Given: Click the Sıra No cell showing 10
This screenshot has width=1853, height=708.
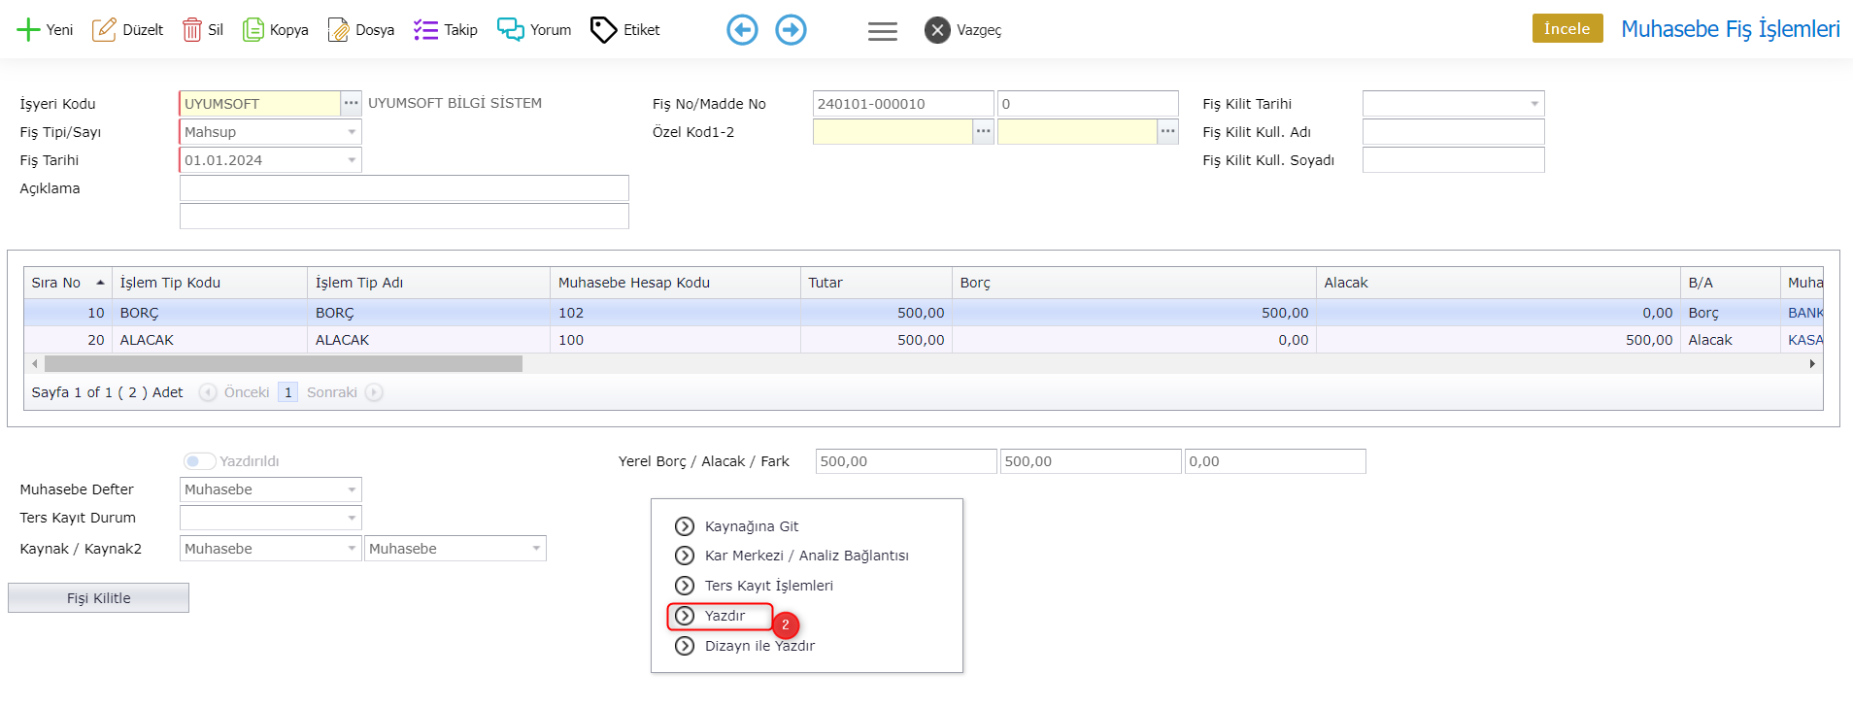Looking at the screenshot, I should pos(68,313).
